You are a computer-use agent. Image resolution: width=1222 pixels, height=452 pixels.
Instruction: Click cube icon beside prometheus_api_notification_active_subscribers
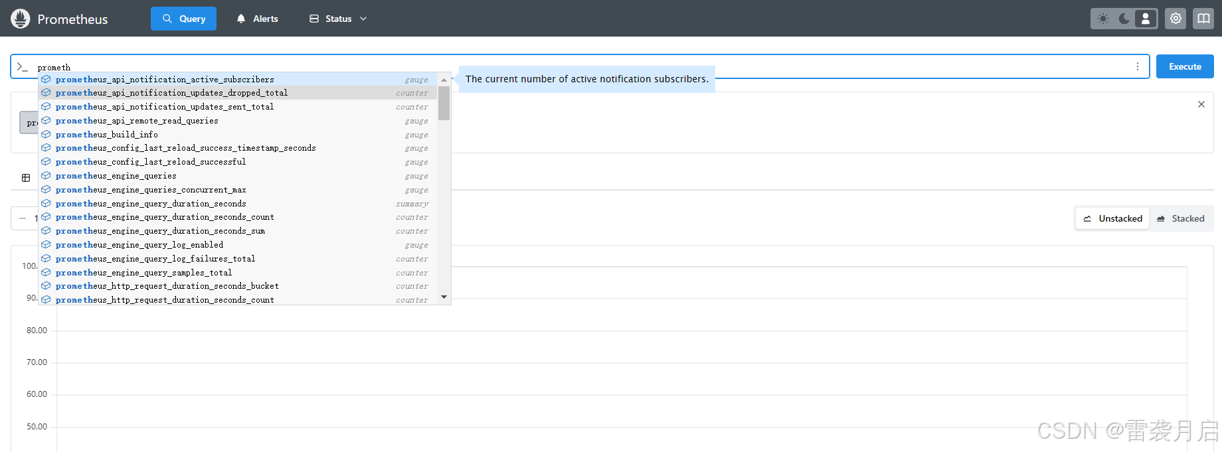coord(46,79)
